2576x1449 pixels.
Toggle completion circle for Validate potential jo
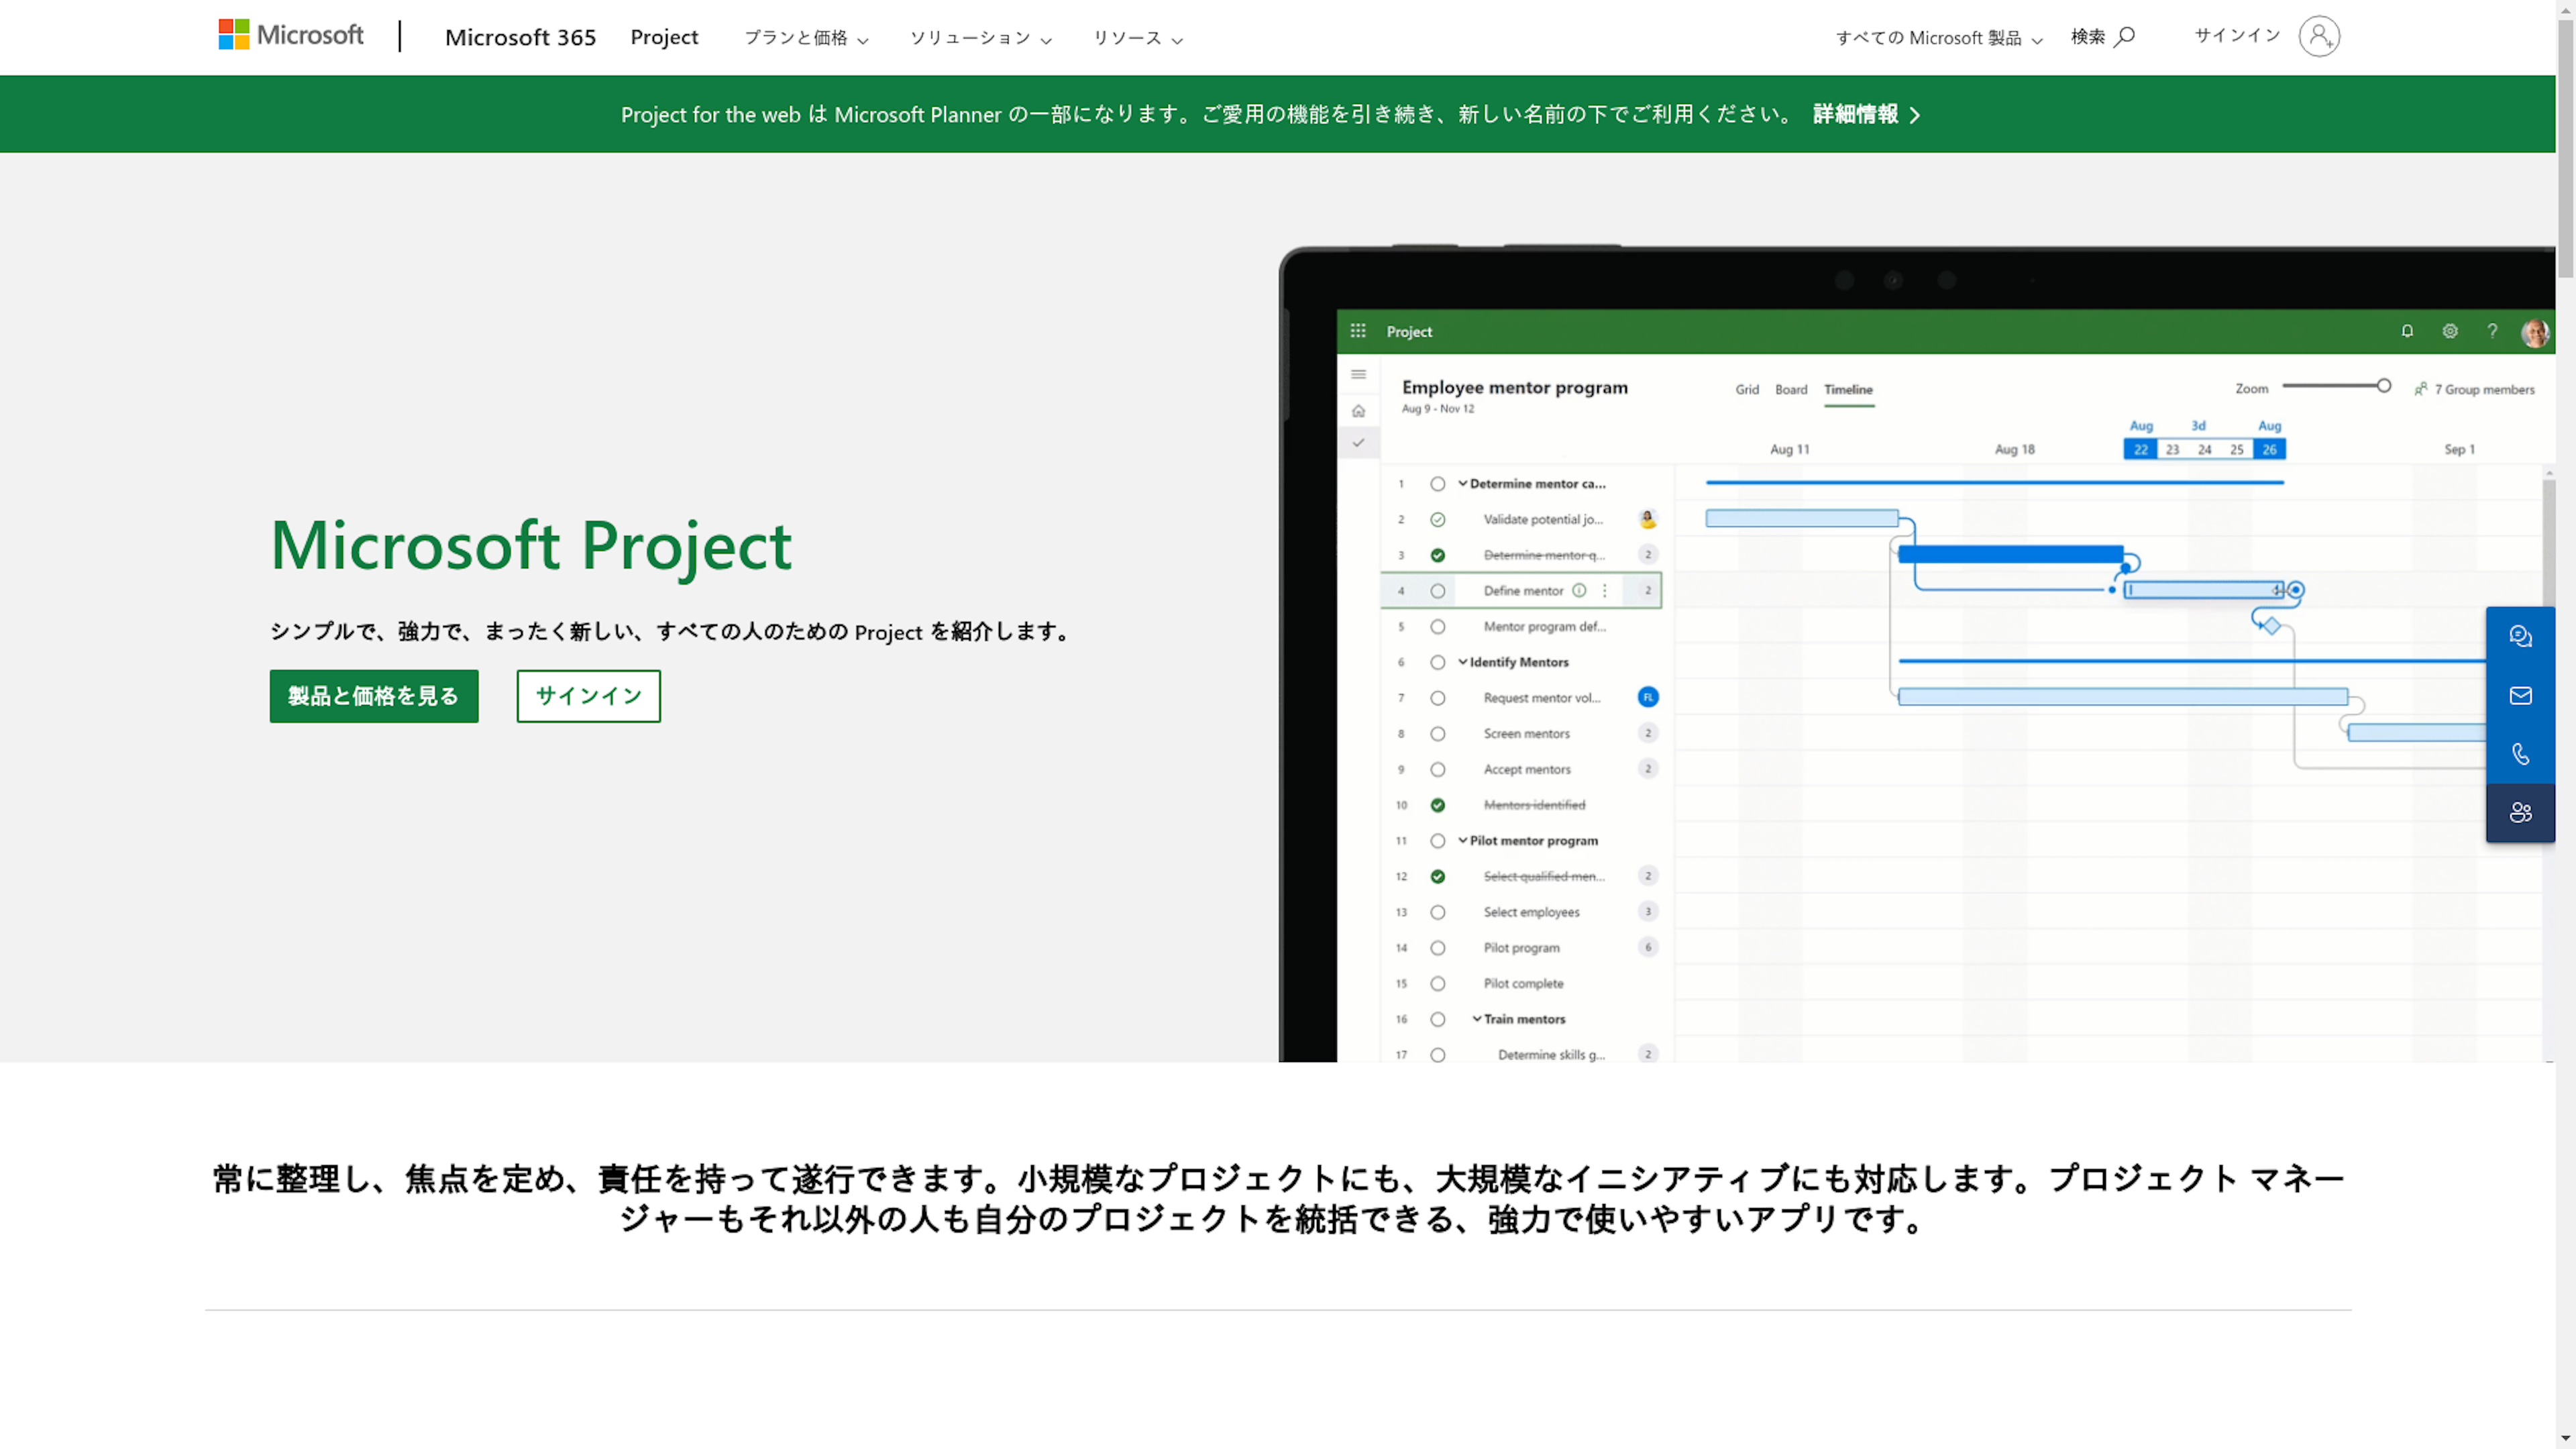pos(1437,519)
